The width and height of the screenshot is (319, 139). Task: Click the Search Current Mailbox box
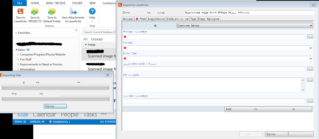click(99, 32)
